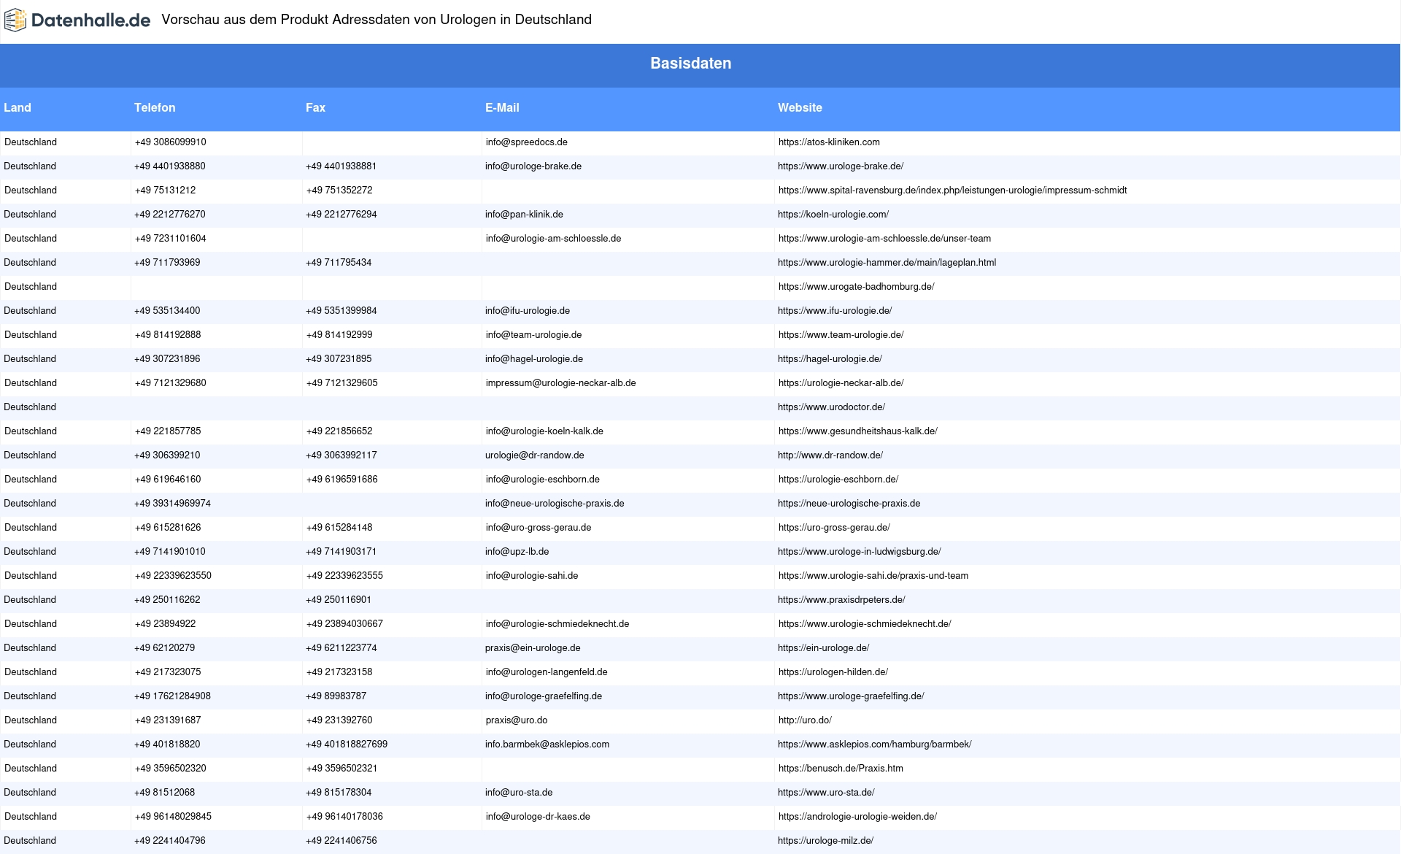Open the https://atos-kliniken.com website link
The height and width of the screenshot is (854, 1401).
(x=829, y=142)
